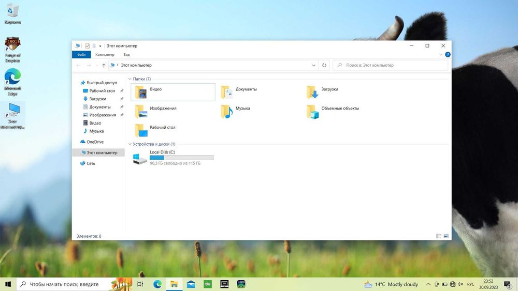Collapse the Папки (7) group
Viewport: 518px width, 291px height.
[130, 79]
